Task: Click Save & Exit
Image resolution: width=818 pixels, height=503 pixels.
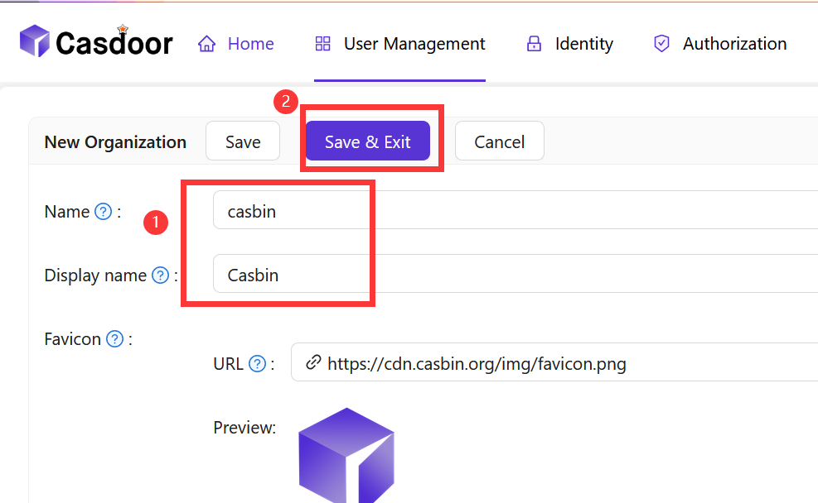Action: (367, 141)
